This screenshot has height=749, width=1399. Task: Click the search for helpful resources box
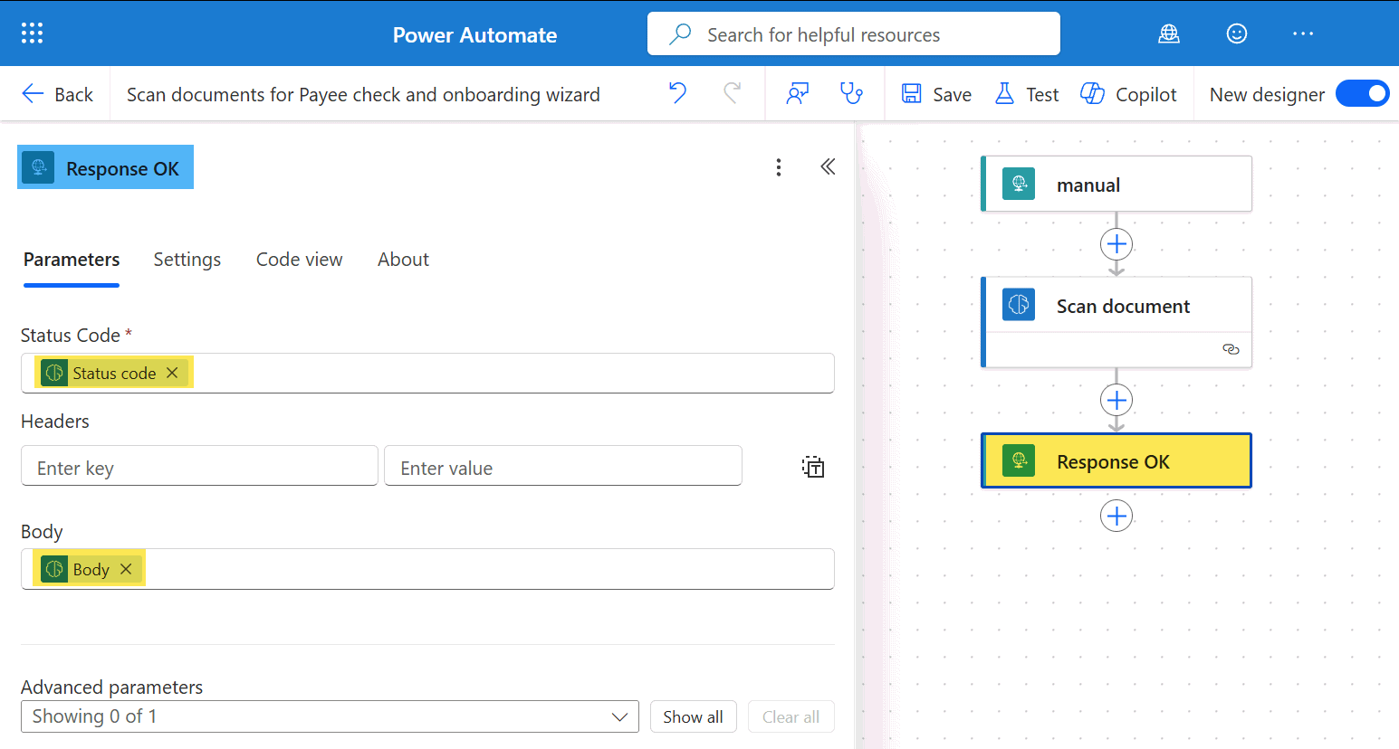(853, 34)
